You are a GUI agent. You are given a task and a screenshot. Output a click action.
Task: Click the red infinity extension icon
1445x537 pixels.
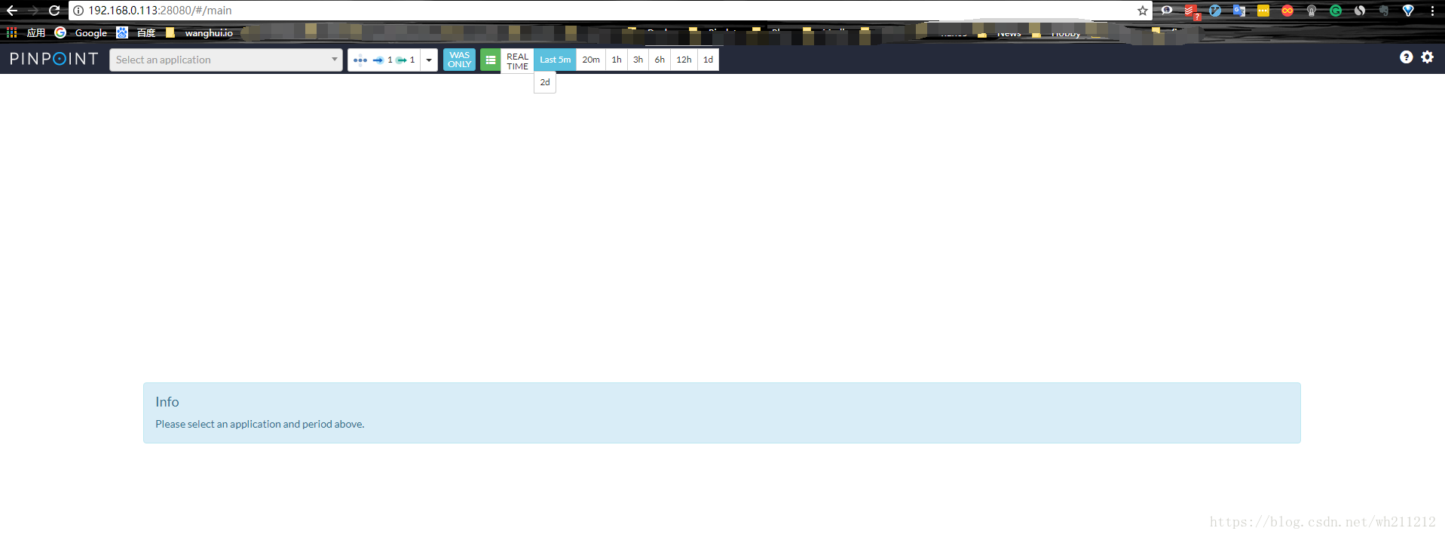coord(1287,11)
